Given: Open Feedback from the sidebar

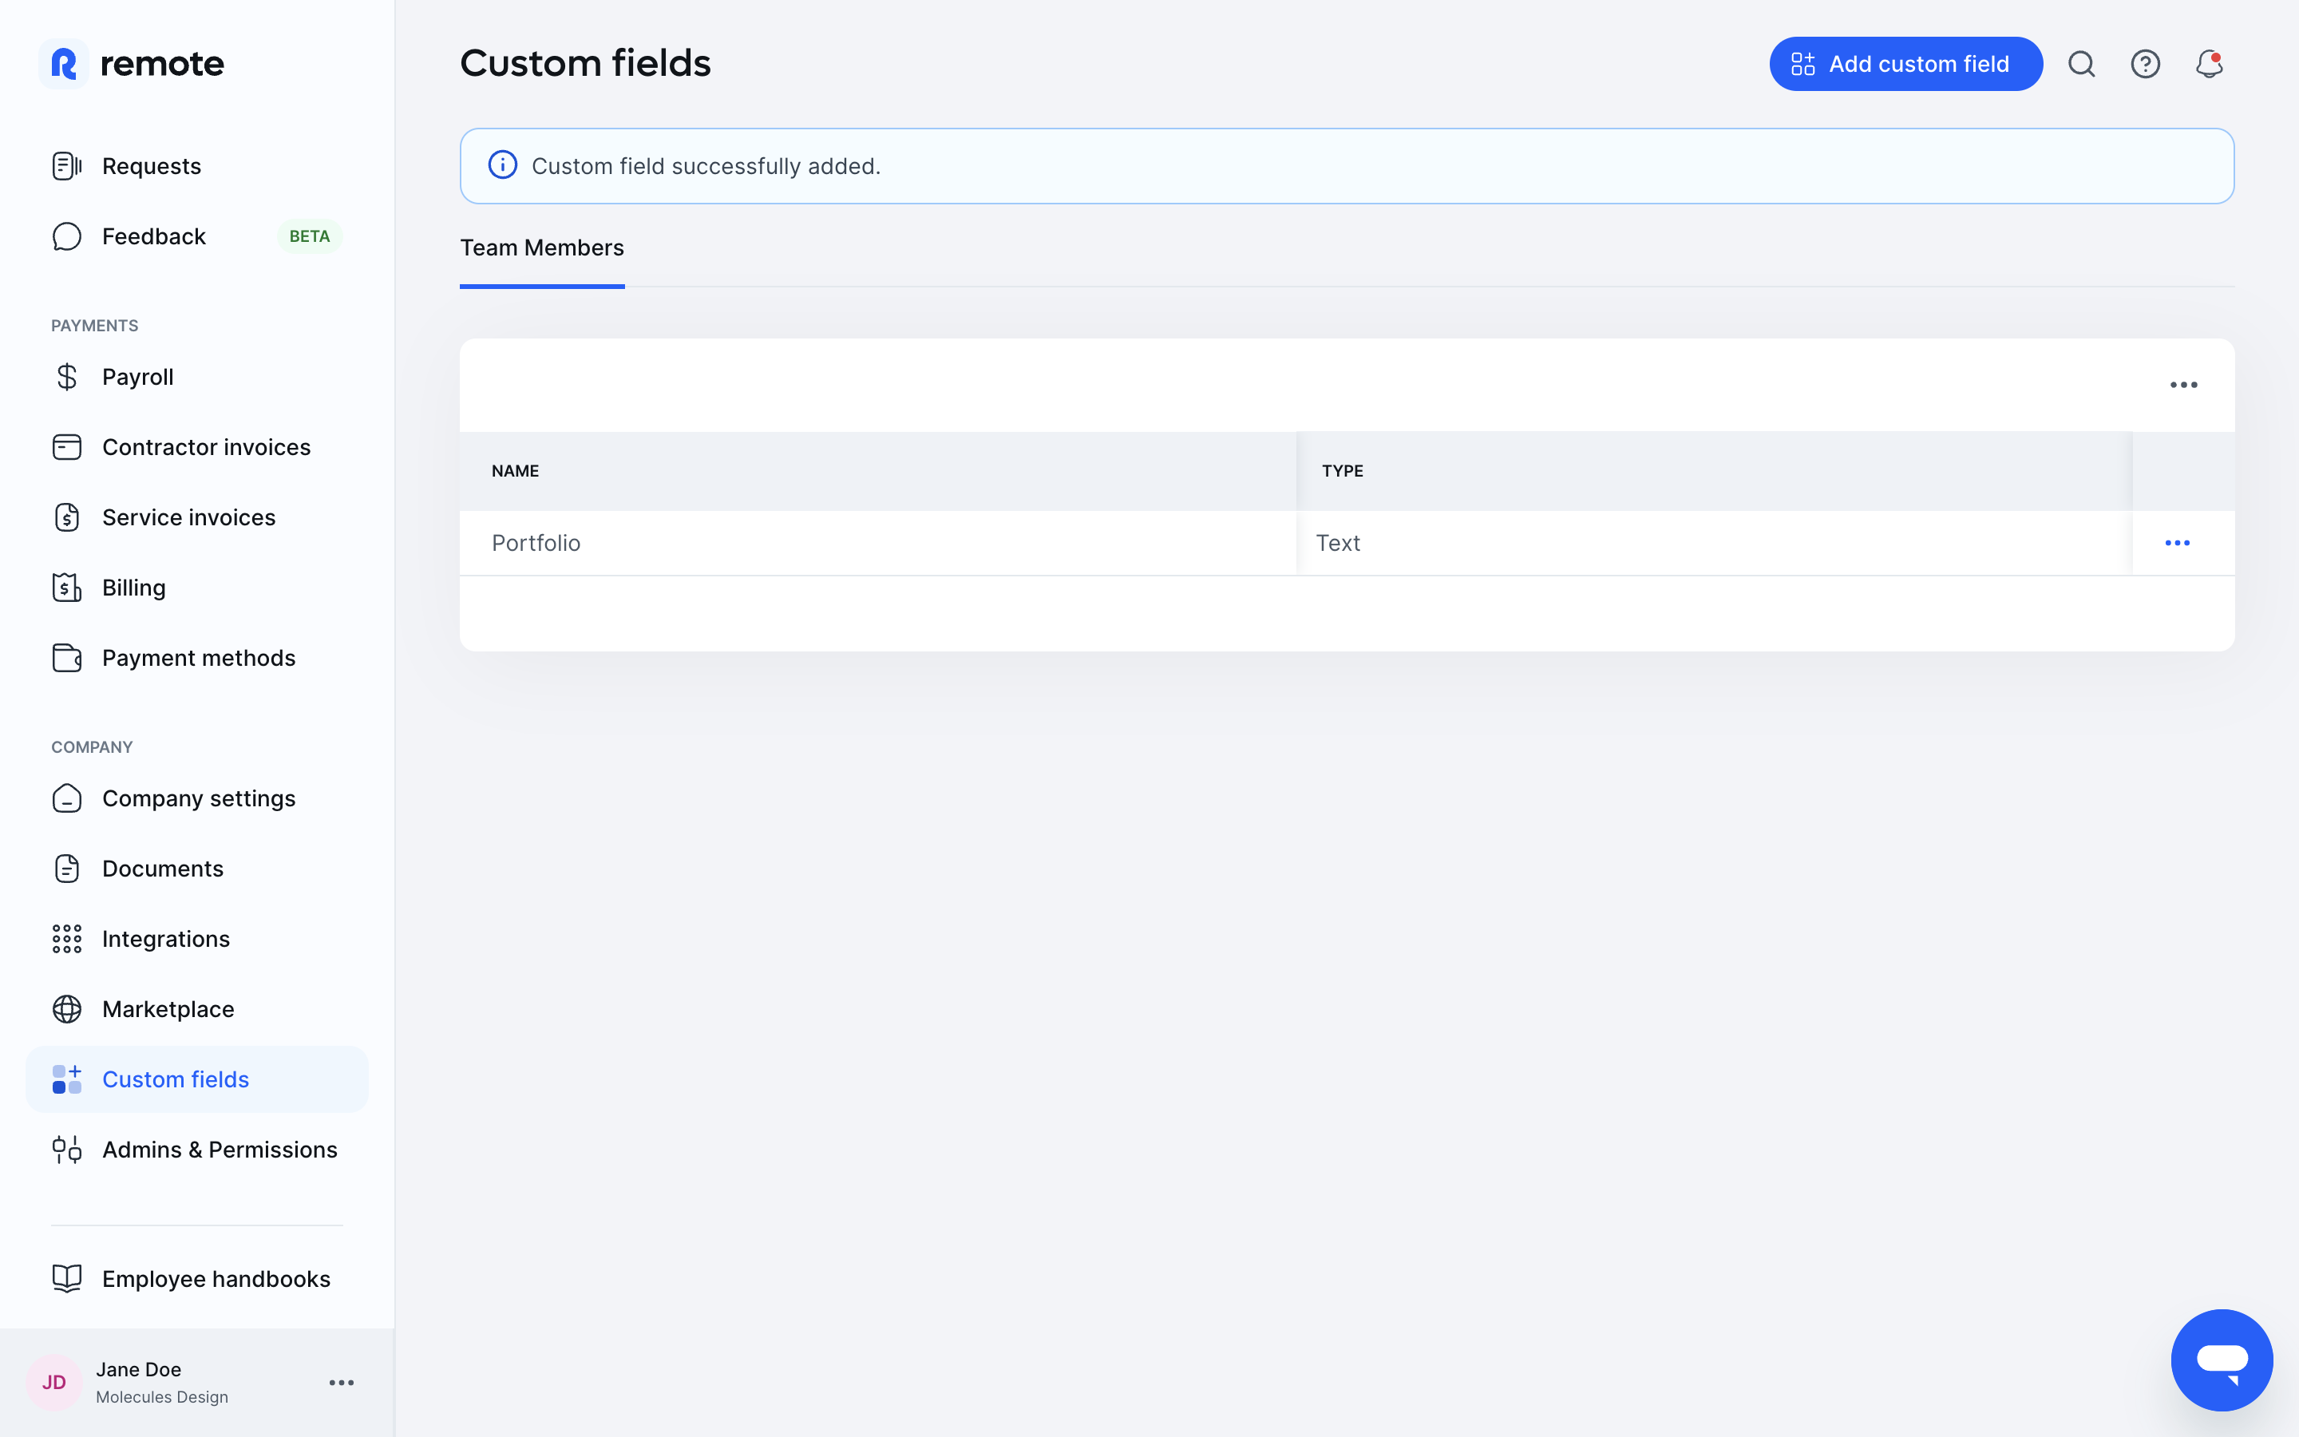Looking at the screenshot, I should point(196,236).
